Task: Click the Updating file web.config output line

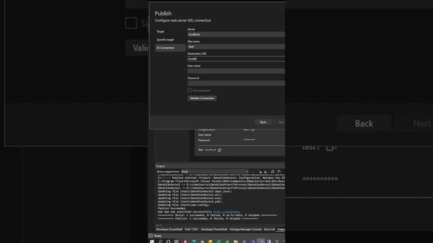Action: [x=183, y=205]
